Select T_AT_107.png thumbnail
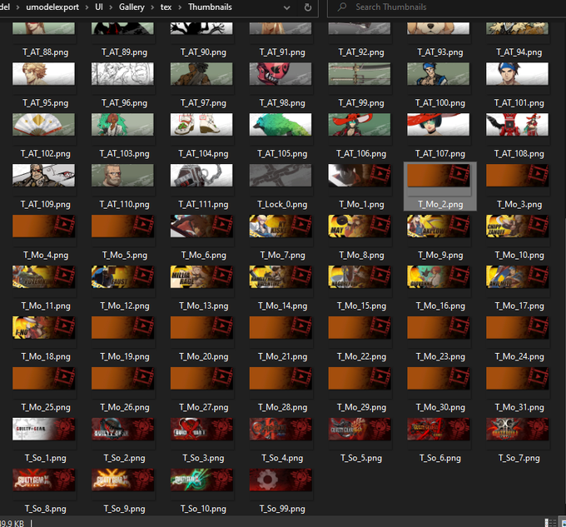Image resolution: width=566 pixels, height=527 pixels. 439,125
